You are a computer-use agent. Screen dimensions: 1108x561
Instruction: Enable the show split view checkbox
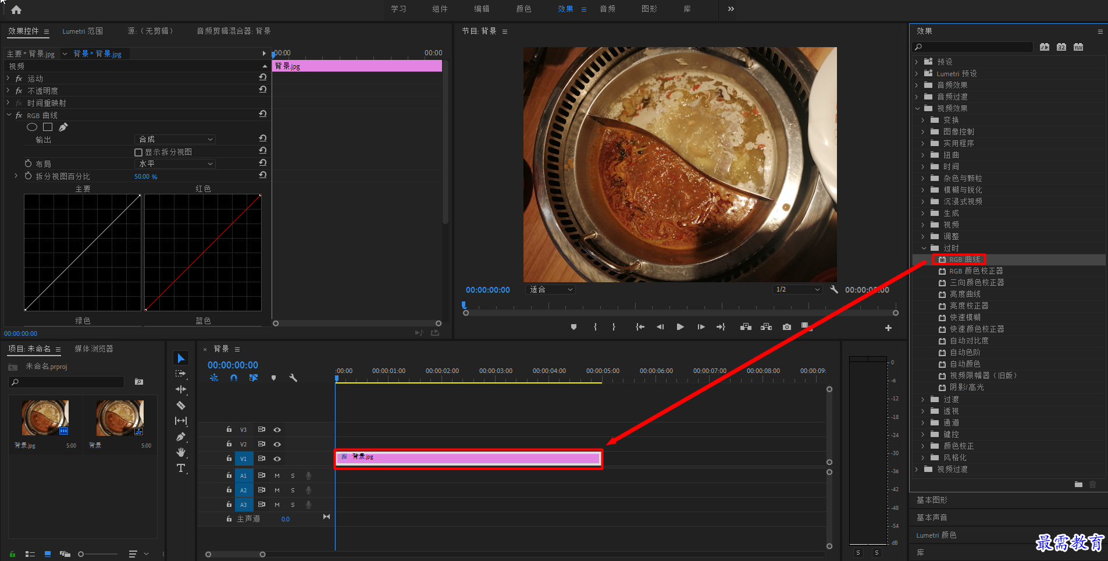tap(138, 152)
